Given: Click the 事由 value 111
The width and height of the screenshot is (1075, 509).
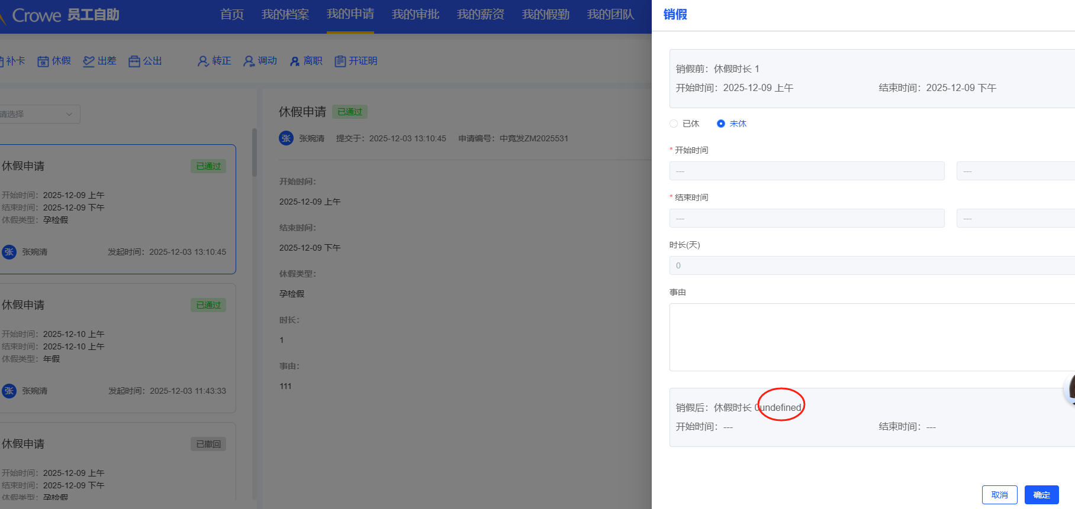Looking at the screenshot, I should (x=285, y=386).
